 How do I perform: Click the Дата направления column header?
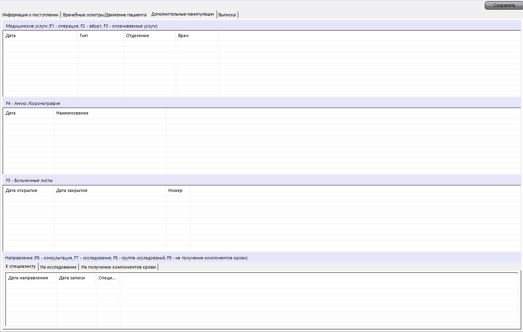(31, 278)
